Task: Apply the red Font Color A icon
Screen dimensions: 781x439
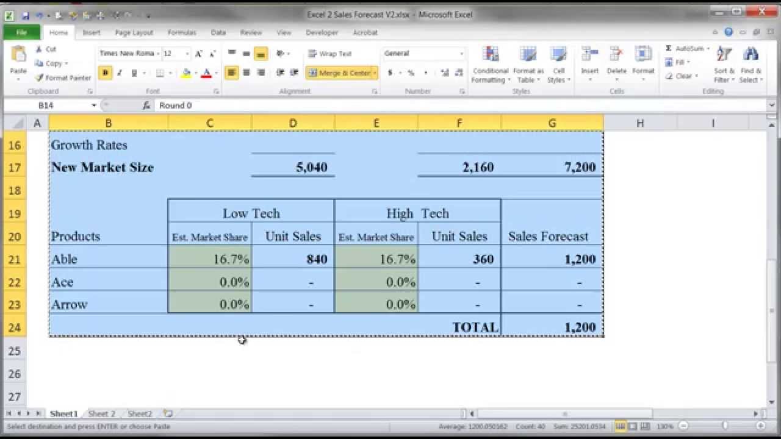Action: click(x=206, y=73)
